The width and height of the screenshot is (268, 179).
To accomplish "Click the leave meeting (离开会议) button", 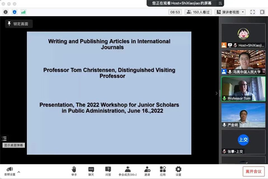I will [x=254, y=171].
